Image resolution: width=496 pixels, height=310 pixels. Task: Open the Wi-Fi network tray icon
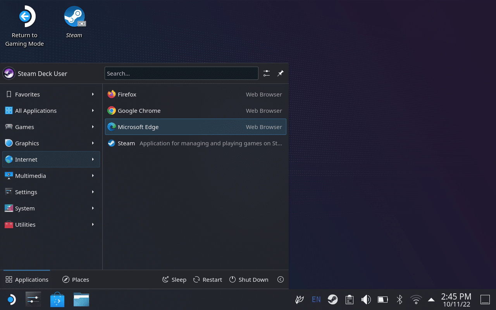[416, 300]
